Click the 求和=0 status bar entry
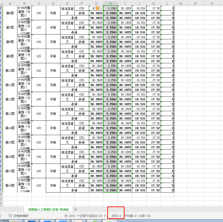 (x=116, y=216)
